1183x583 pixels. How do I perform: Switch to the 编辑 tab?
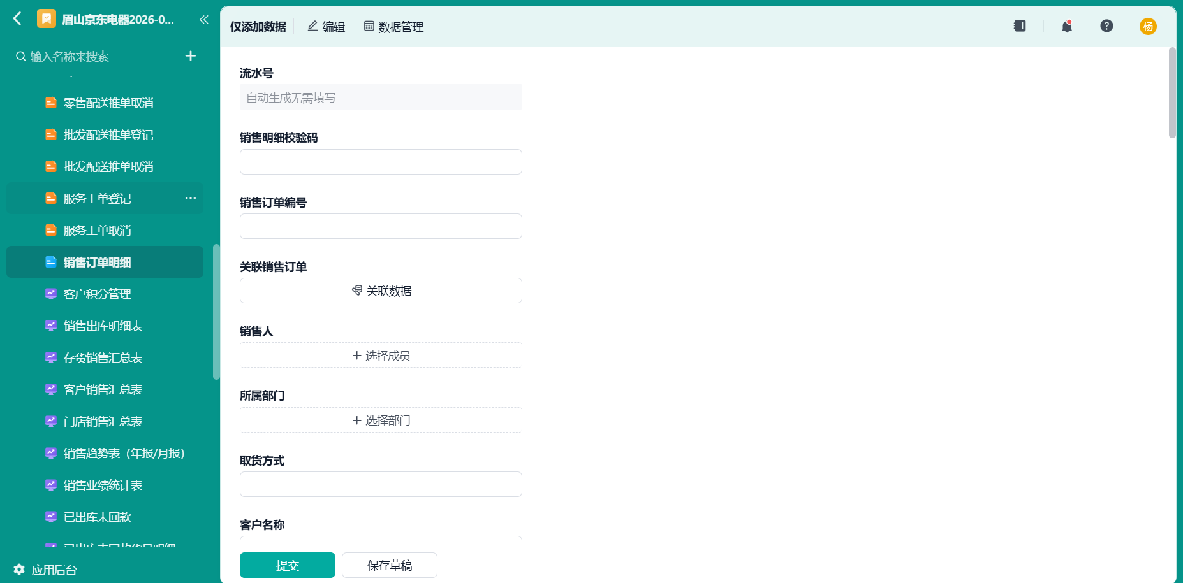point(326,27)
